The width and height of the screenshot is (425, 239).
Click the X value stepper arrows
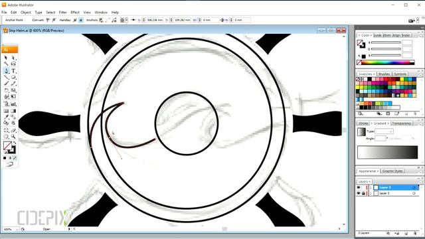click(x=144, y=20)
